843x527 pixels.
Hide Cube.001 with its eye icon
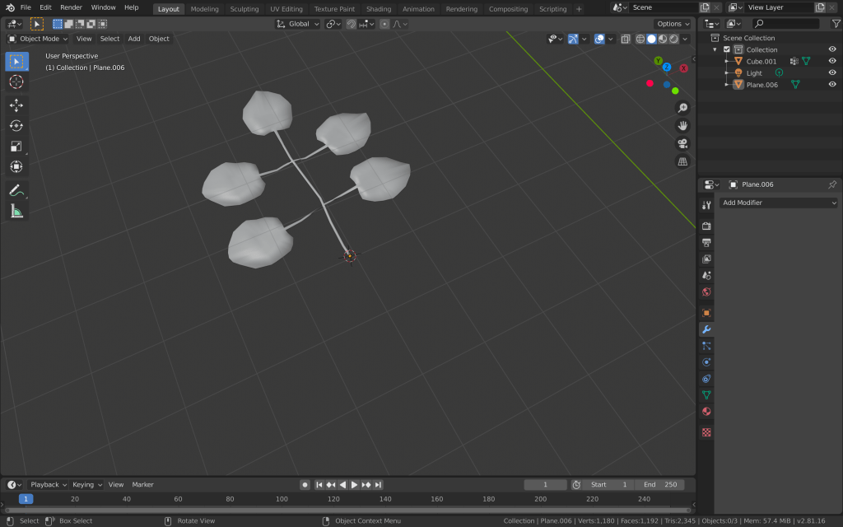832,61
